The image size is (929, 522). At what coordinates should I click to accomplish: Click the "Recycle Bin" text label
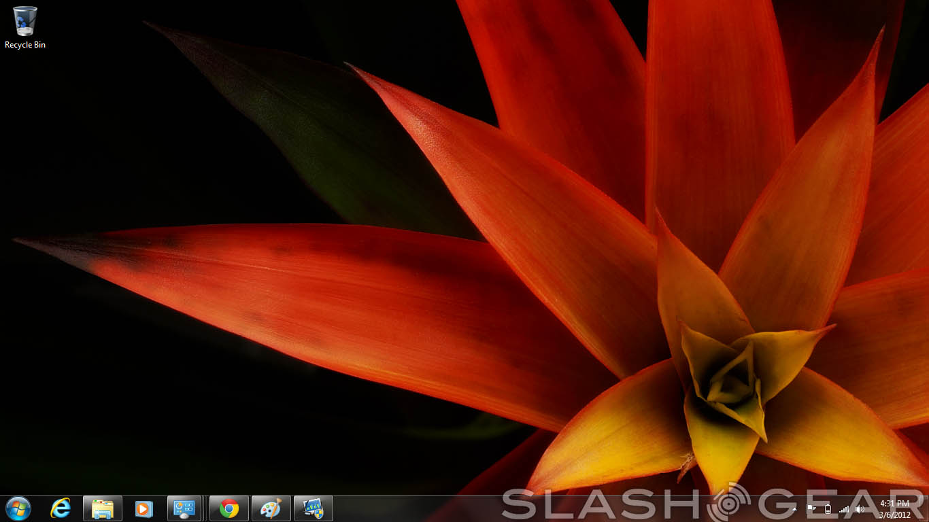tap(25, 45)
